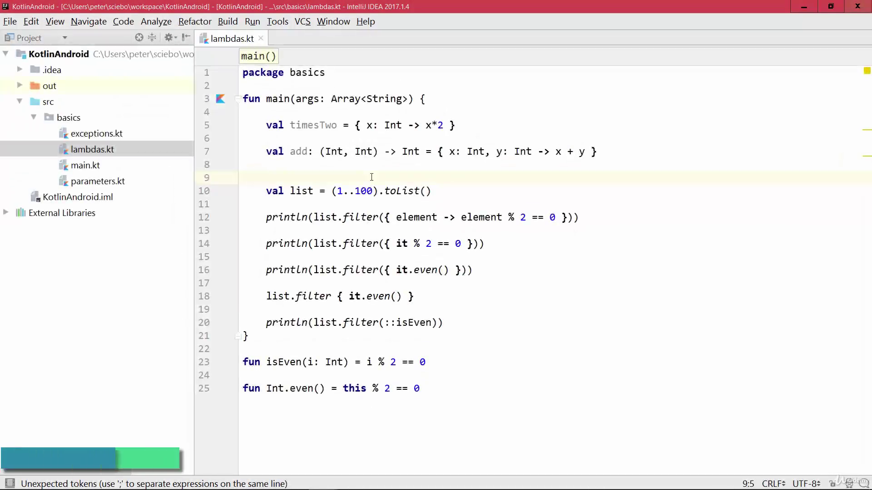Open the File menu
Image resolution: width=872 pixels, height=490 pixels.
[x=10, y=21]
